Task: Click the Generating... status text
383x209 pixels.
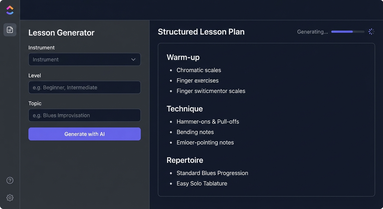Action: 312,32
